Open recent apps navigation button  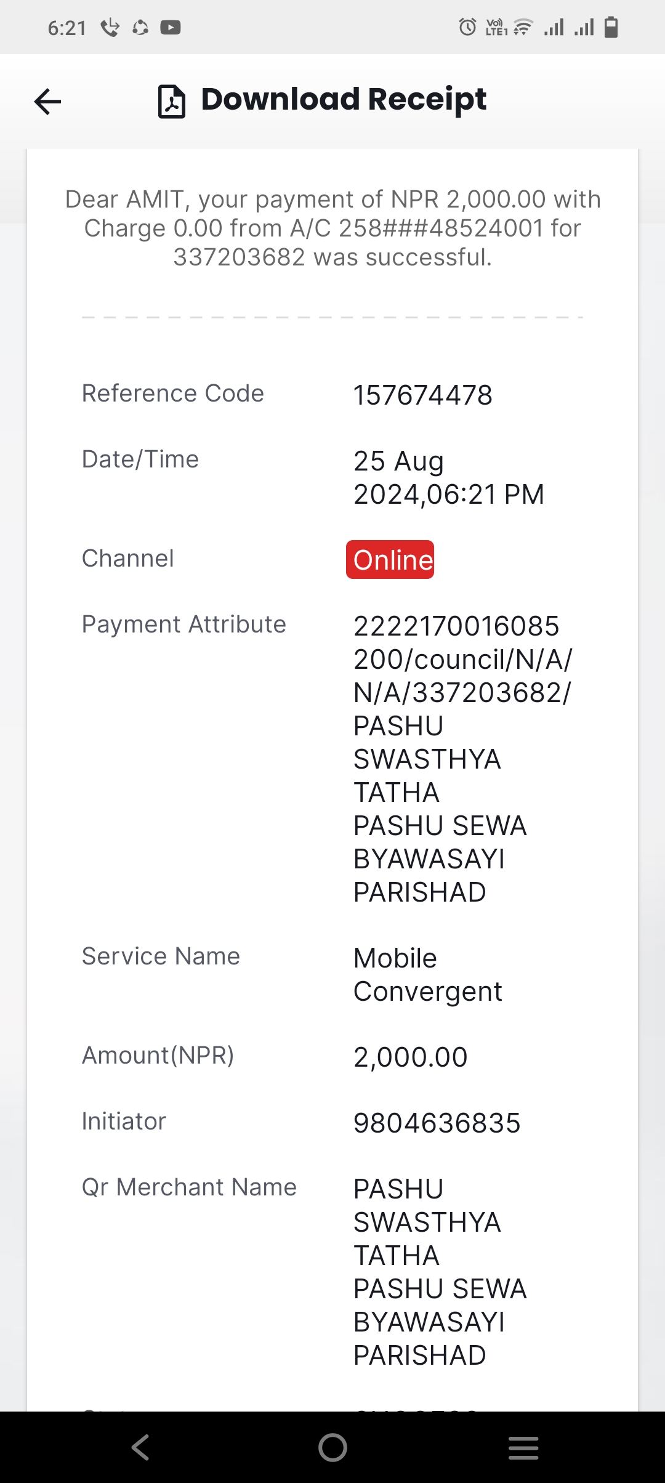point(523,1447)
